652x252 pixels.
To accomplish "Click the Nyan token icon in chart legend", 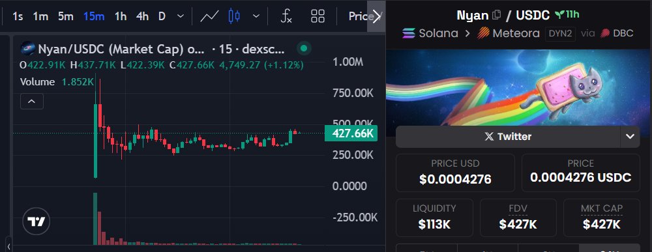I will pos(28,49).
